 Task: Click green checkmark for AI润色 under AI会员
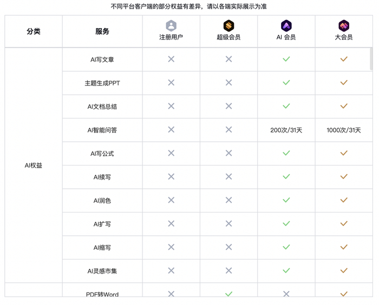click(286, 200)
